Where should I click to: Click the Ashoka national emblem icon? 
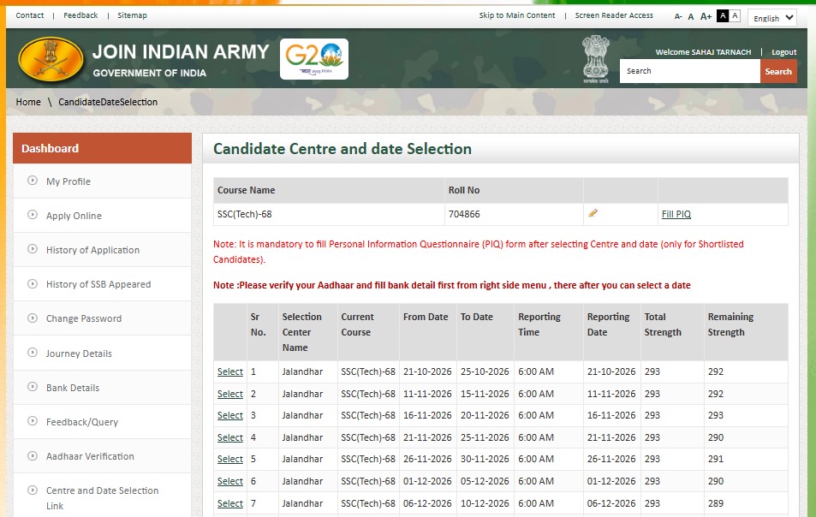point(595,59)
